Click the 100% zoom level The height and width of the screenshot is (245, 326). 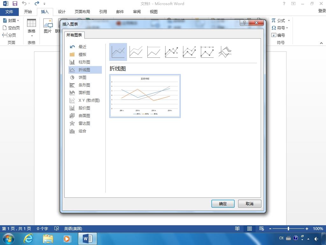tap(318, 228)
